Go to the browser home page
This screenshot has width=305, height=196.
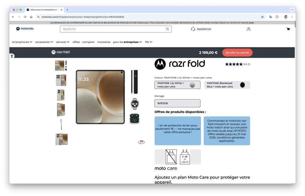[31, 17]
